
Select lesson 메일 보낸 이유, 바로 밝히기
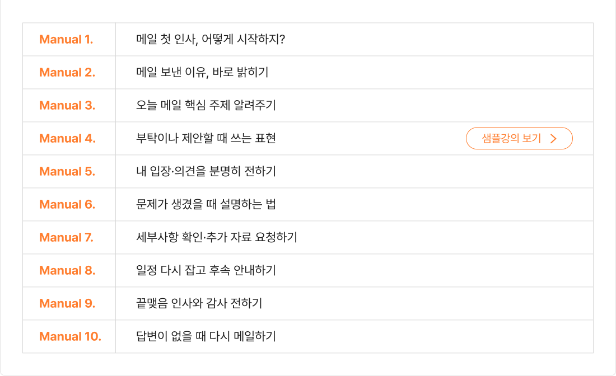click(202, 73)
